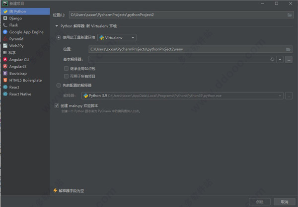Select 先前配置的解释器 radio button
Screen dimensions: 298x207
pos(59,85)
